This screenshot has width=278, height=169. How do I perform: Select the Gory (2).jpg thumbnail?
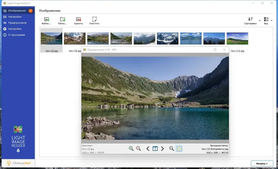pos(51,40)
